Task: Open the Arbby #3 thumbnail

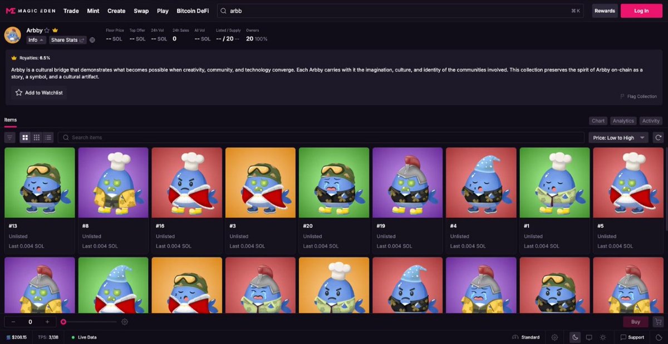Action: tap(261, 182)
